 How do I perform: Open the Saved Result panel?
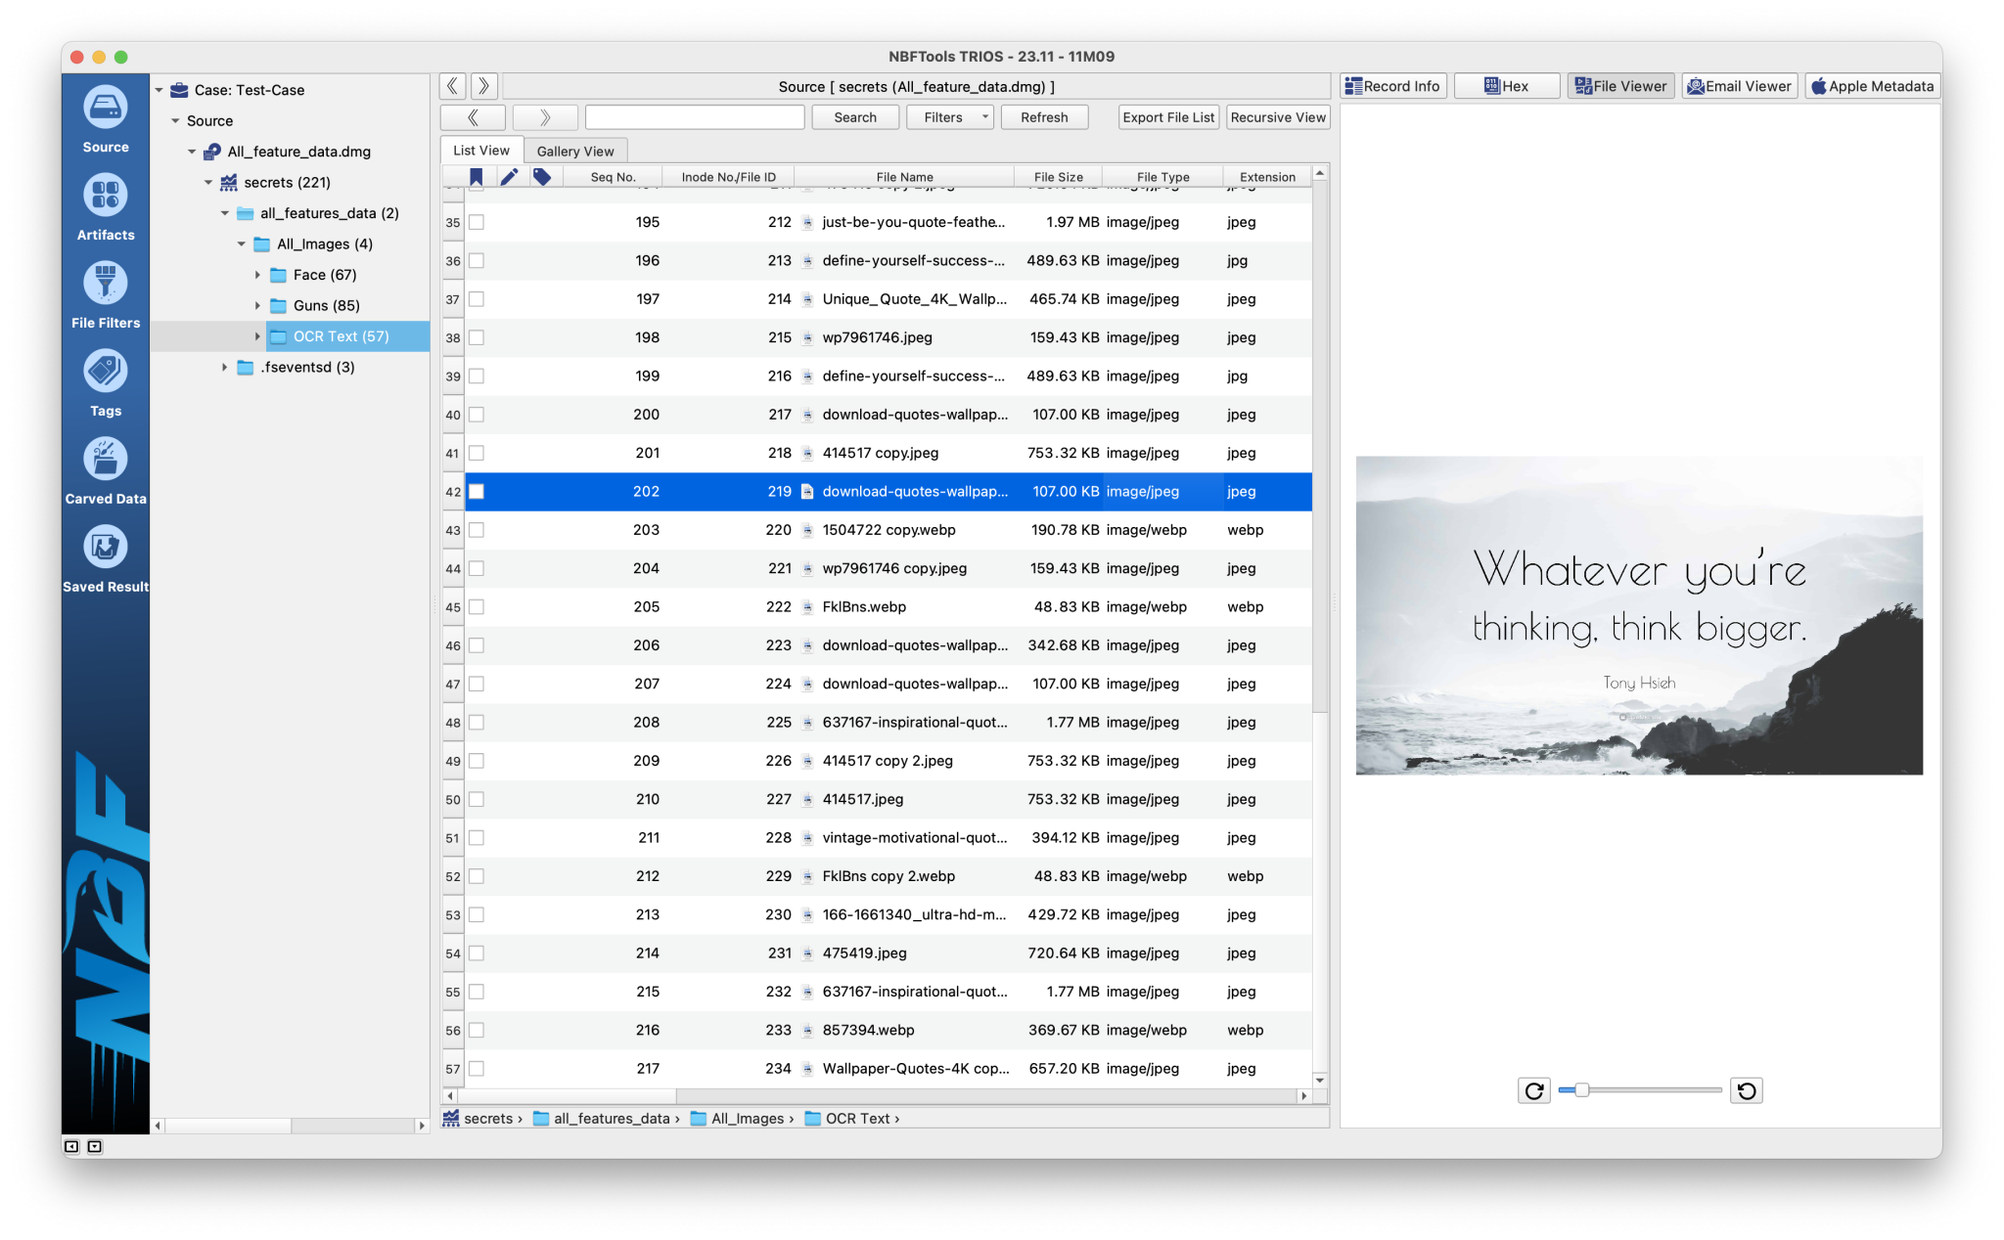pyautogui.click(x=105, y=555)
